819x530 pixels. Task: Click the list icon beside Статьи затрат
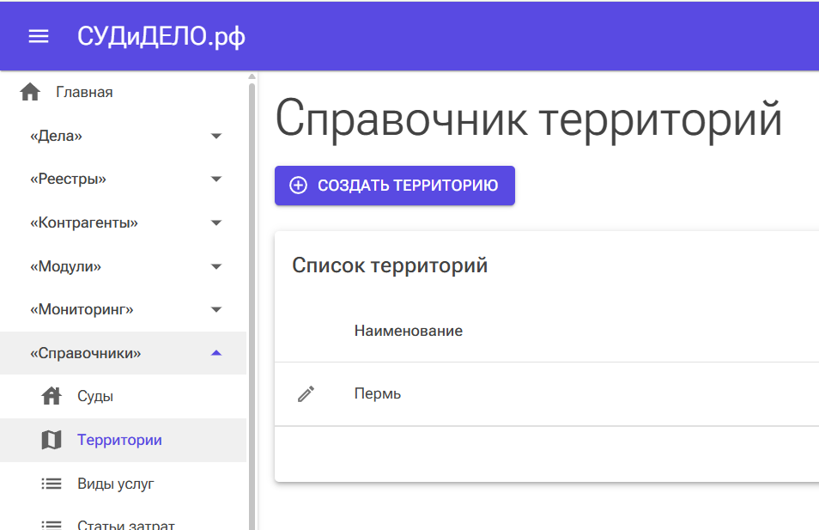52,524
